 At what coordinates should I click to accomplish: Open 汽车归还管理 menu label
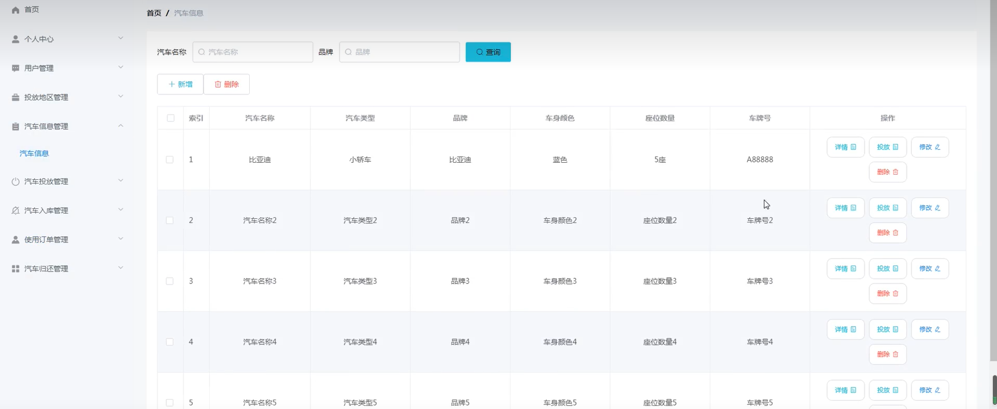(x=46, y=269)
